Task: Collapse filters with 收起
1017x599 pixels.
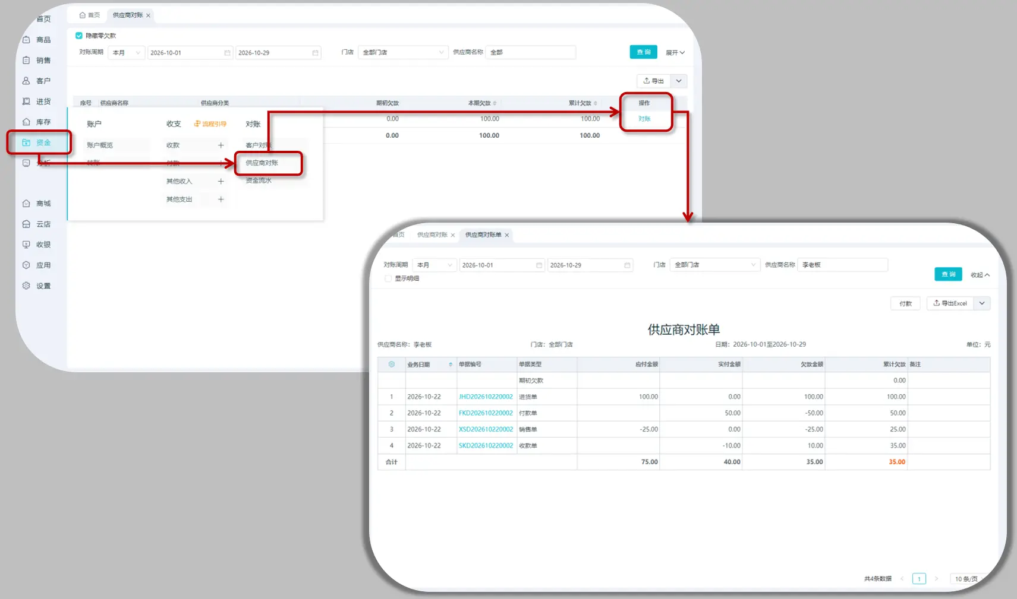Action: tap(980, 275)
